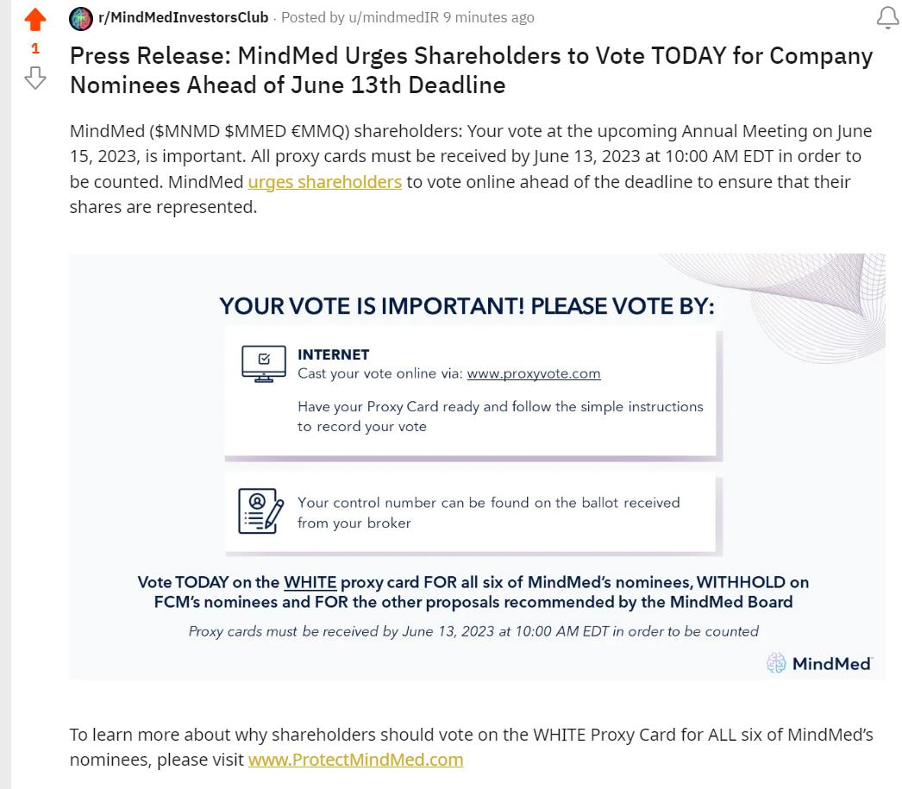Click the subreddit avatar icon
The width and height of the screenshot is (902, 789).
coord(81,18)
